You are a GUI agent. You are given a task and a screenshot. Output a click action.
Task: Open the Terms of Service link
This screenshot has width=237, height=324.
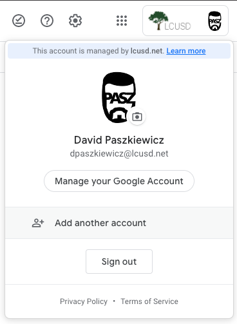coord(149,301)
